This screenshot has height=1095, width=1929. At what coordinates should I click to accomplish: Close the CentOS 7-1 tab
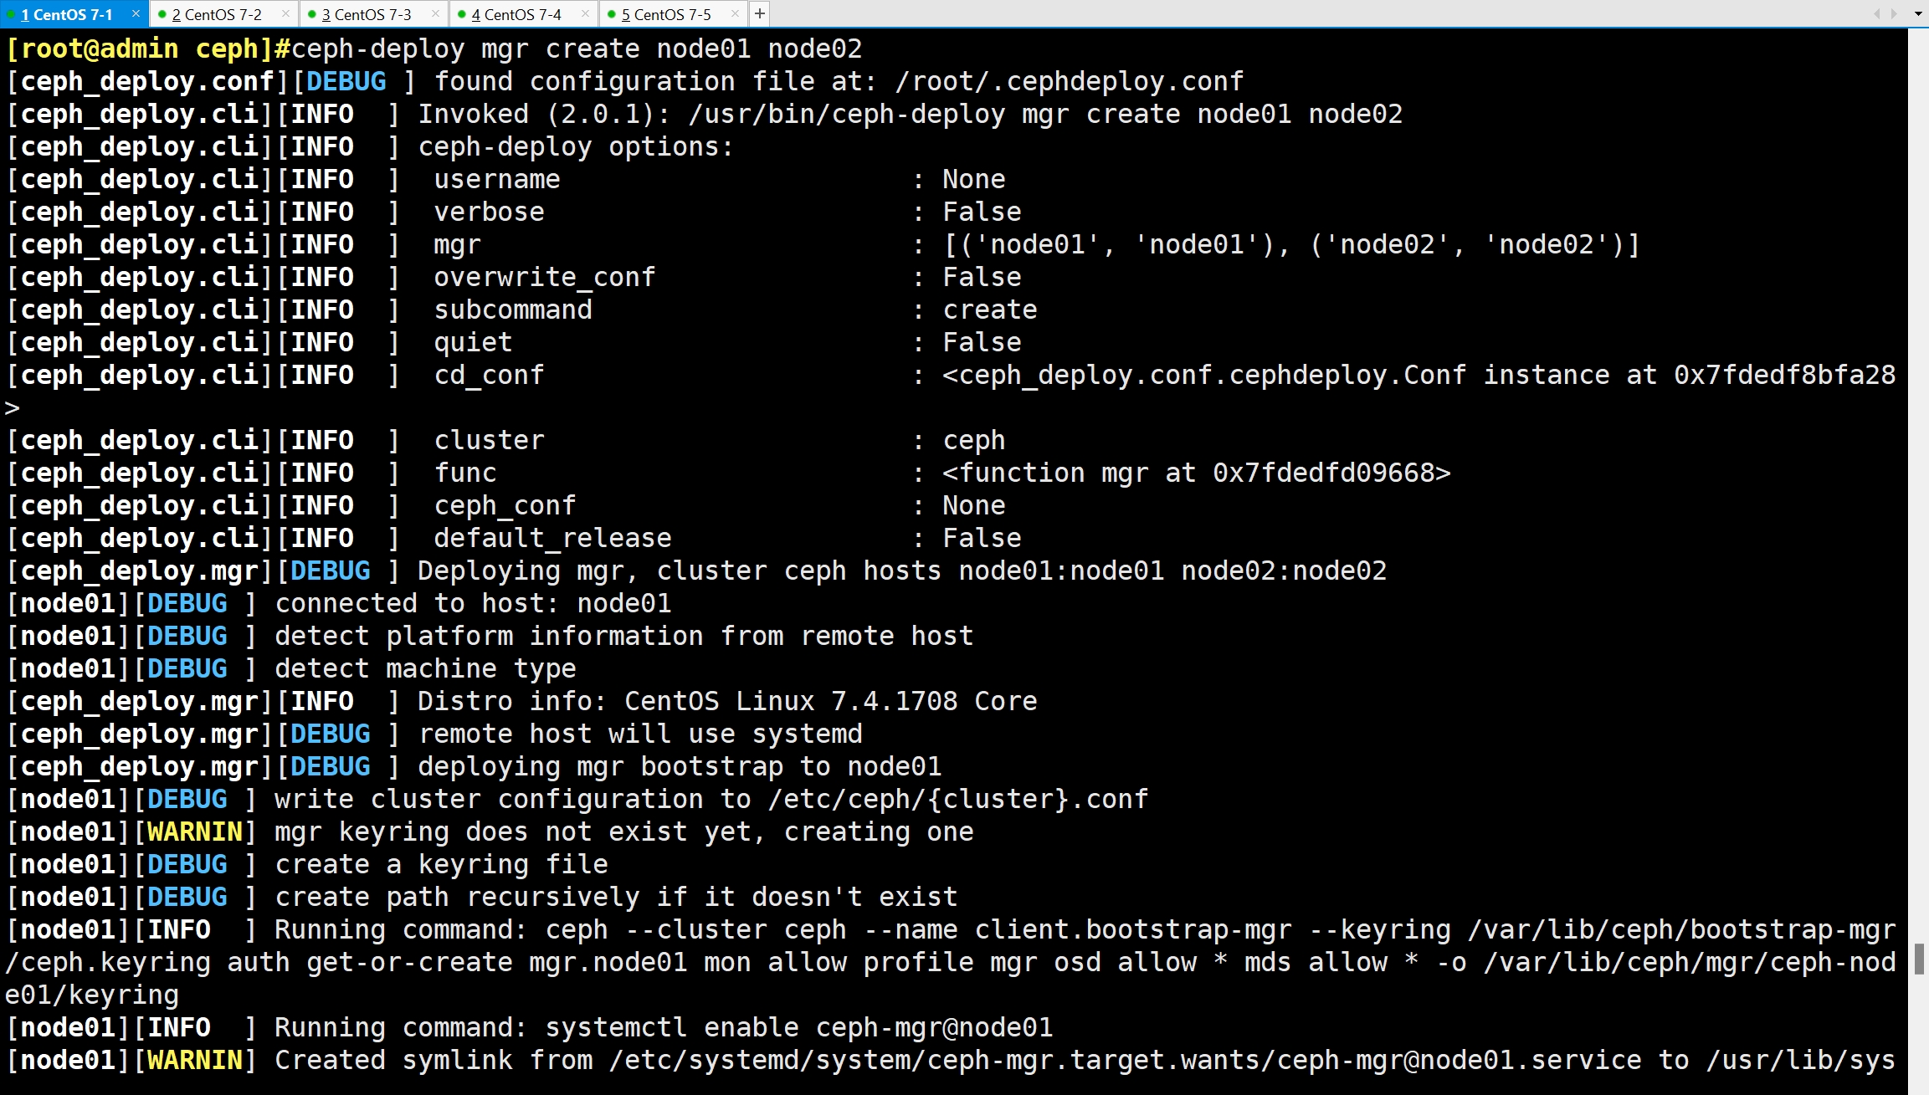pyautogui.click(x=136, y=13)
